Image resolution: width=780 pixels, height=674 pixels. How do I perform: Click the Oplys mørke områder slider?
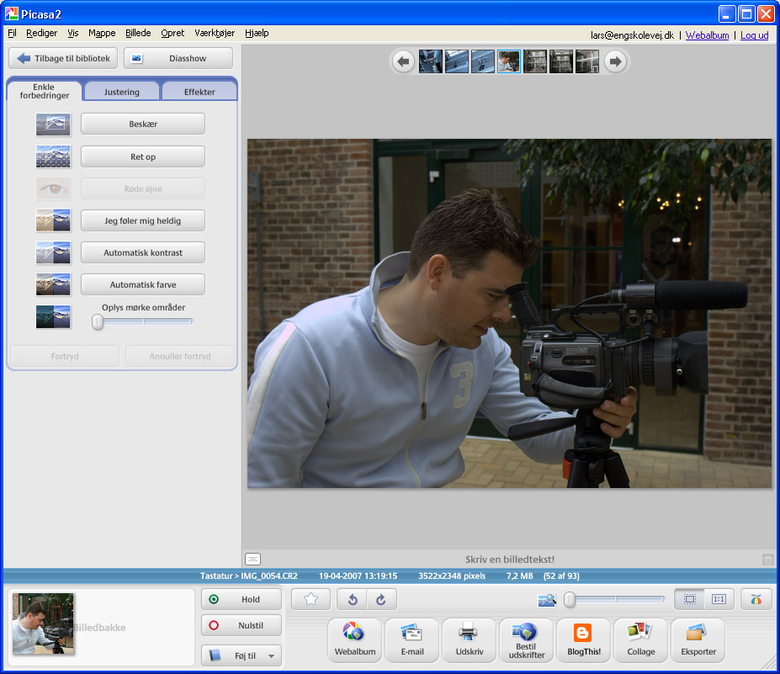[x=145, y=321]
